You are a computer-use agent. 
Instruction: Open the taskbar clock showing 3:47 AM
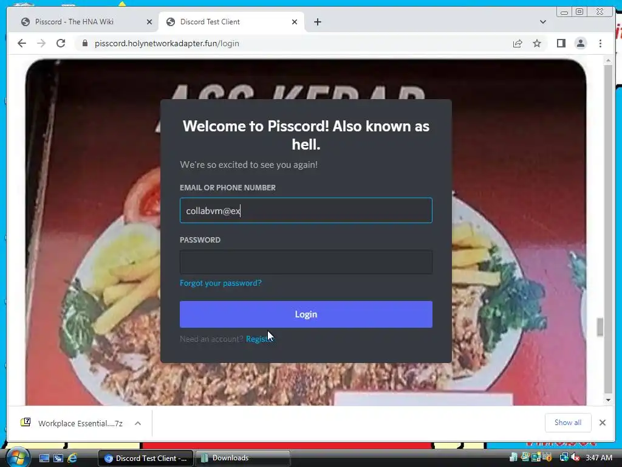coord(599,458)
